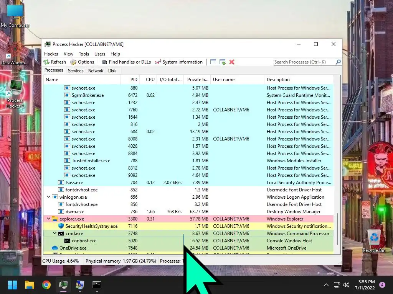
Task: Click the taskbar icon next to Process Hacker
Action: point(80,285)
